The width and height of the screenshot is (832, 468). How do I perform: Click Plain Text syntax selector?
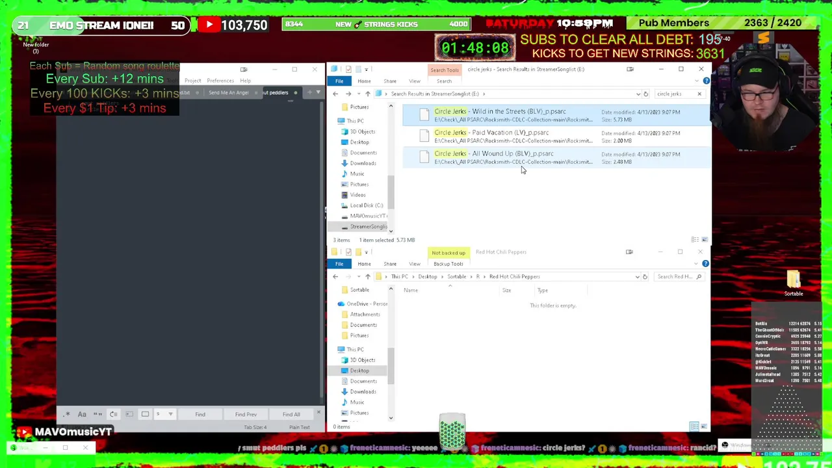point(300,427)
